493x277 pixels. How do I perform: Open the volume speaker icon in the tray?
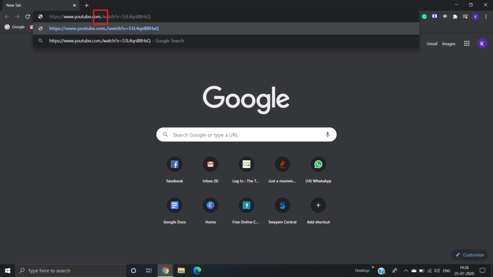point(437,270)
